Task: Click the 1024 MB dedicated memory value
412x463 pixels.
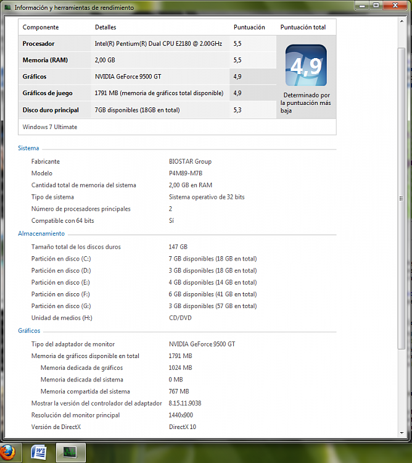Action: [x=180, y=368]
